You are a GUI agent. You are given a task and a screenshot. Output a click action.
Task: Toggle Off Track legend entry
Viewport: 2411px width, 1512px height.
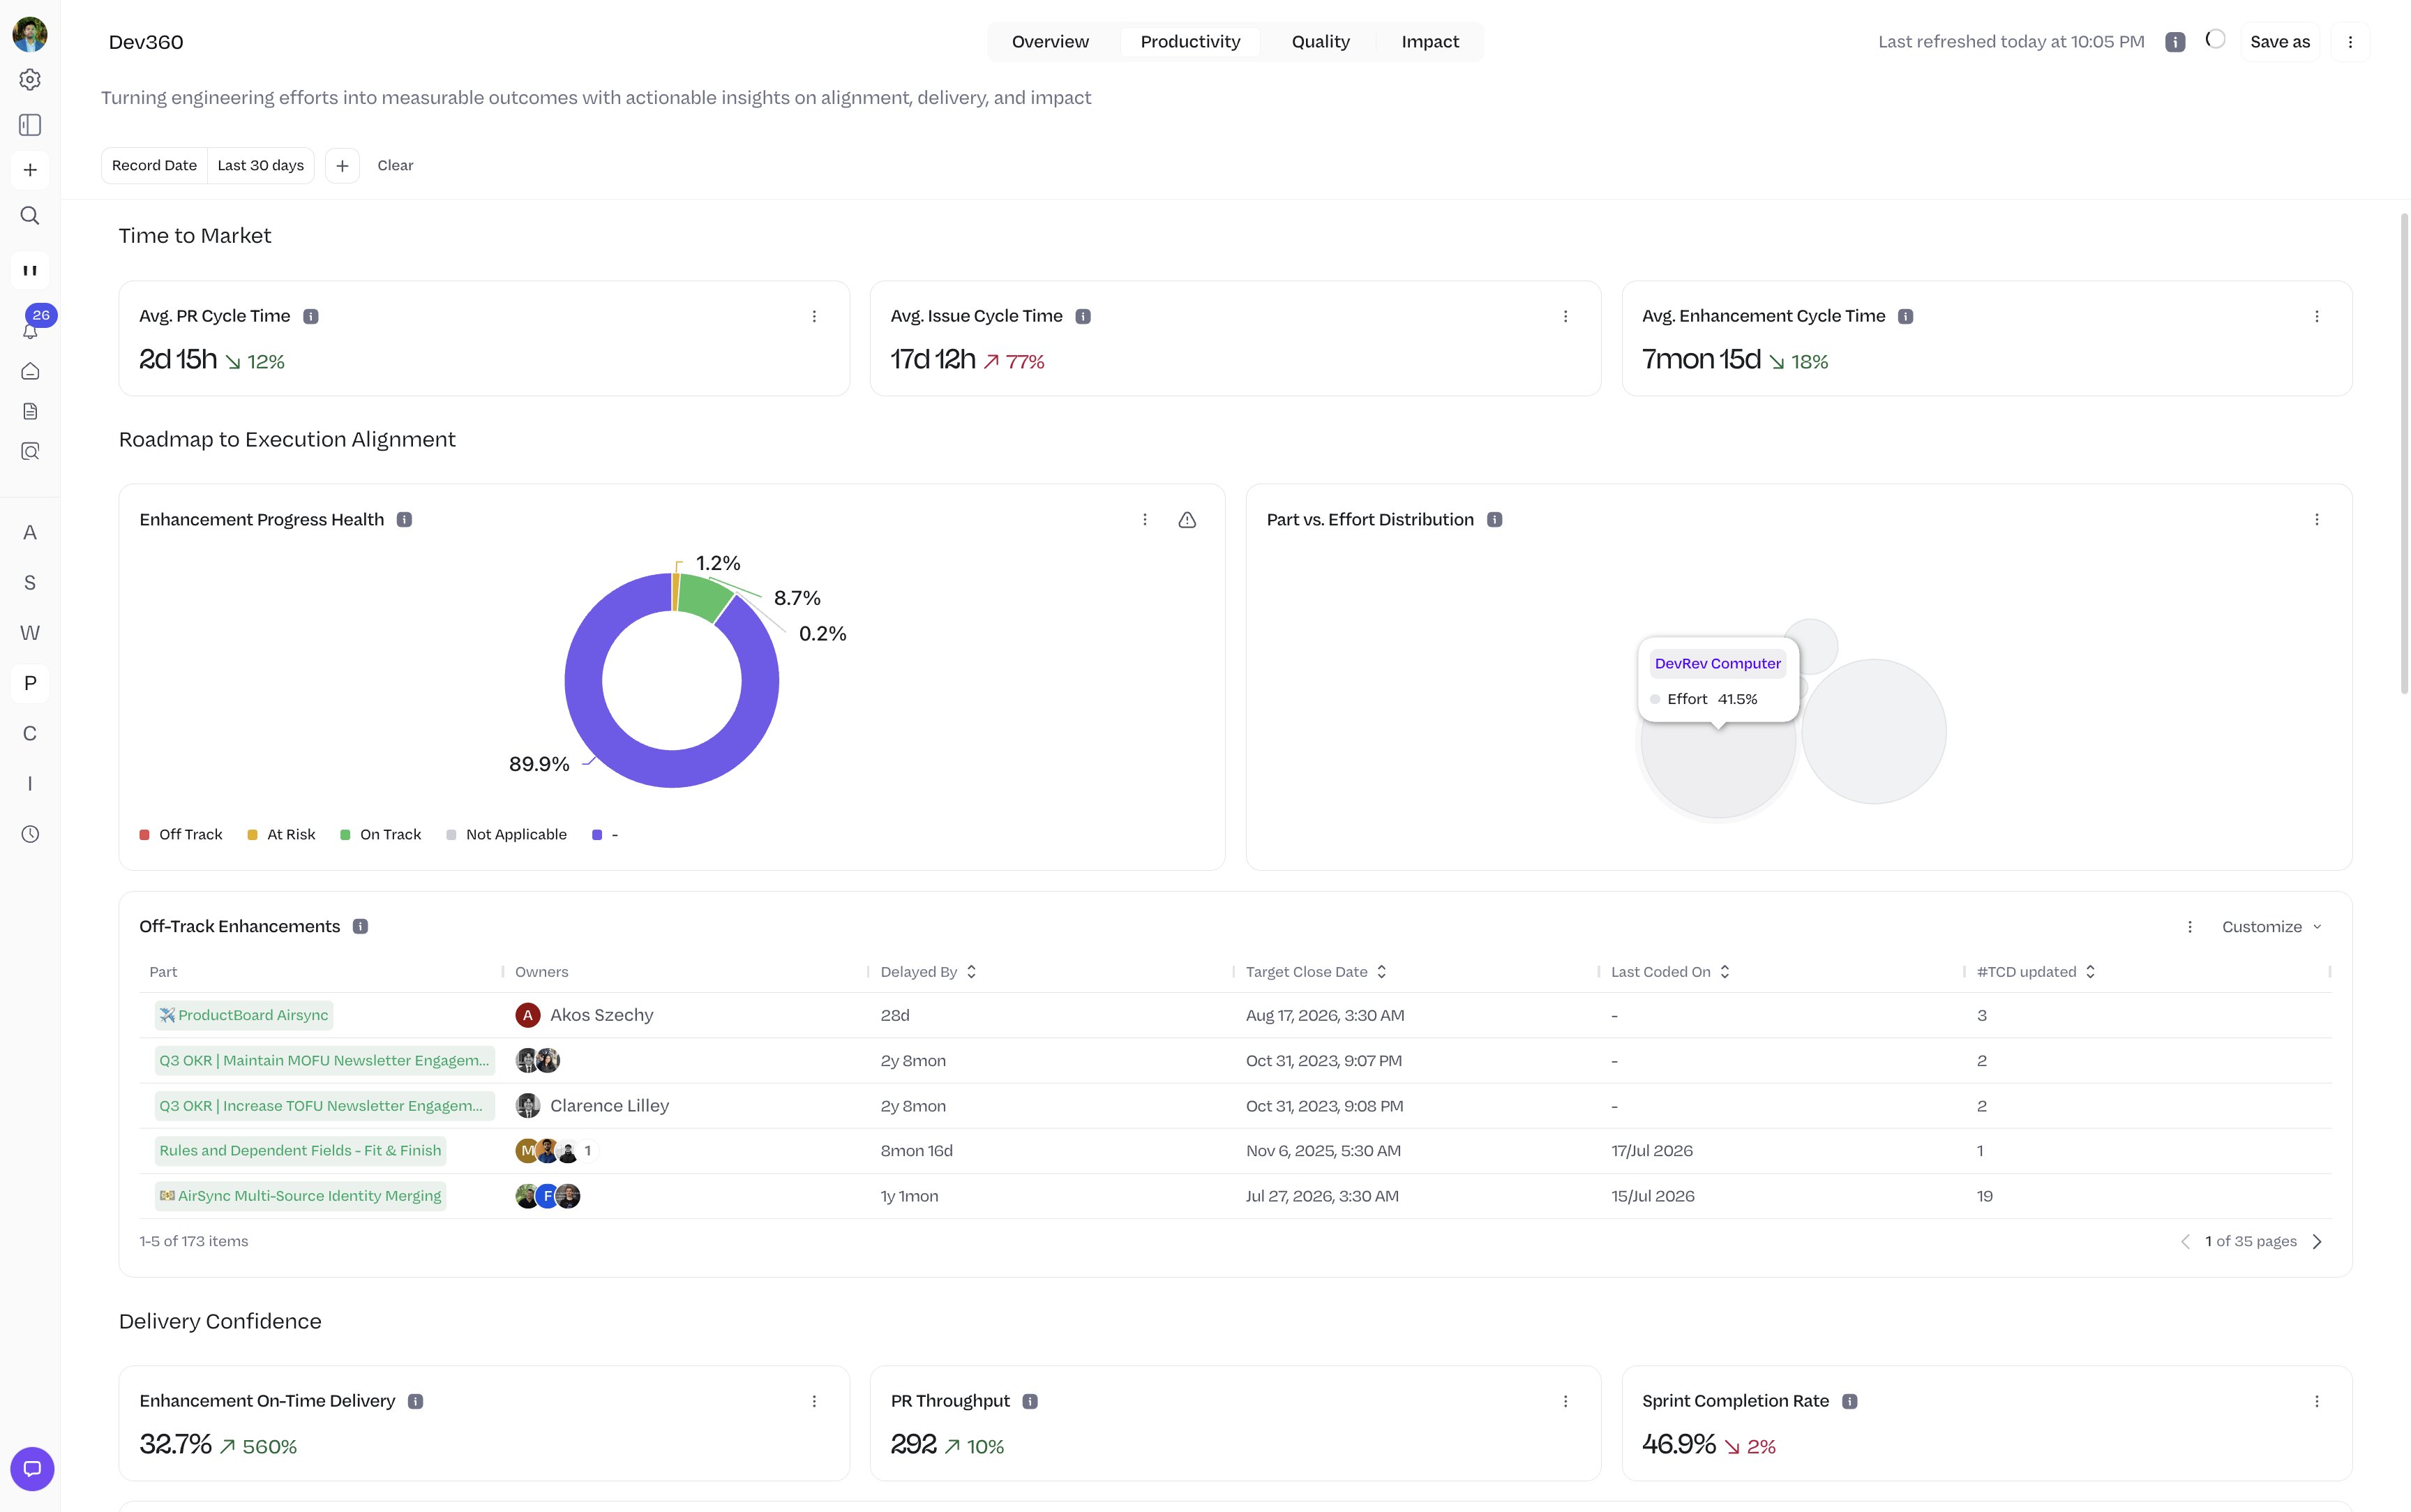tap(181, 835)
